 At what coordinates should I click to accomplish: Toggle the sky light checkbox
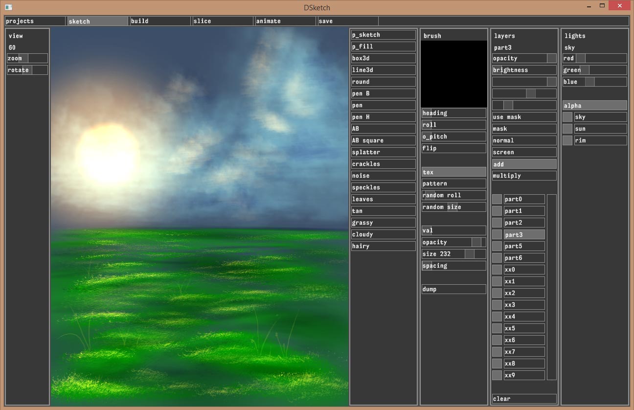(567, 117)
